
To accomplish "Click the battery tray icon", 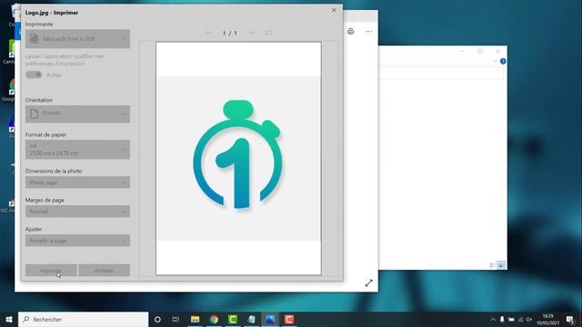I will [511, 319].
